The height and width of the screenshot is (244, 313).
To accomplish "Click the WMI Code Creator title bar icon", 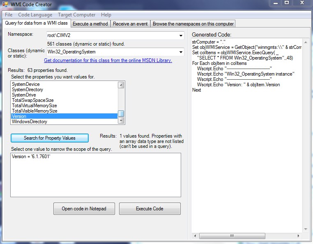I will [5, 4].
